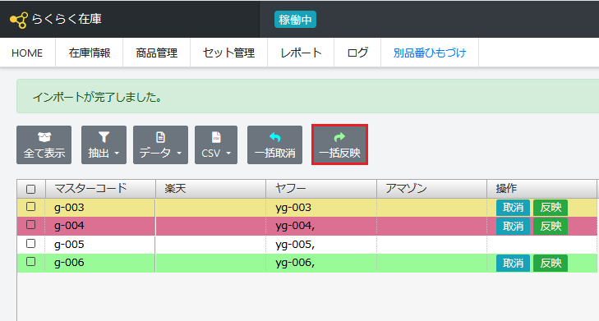Select the g-006 master code cell
The image size is (599, 321).
point(100,263)
